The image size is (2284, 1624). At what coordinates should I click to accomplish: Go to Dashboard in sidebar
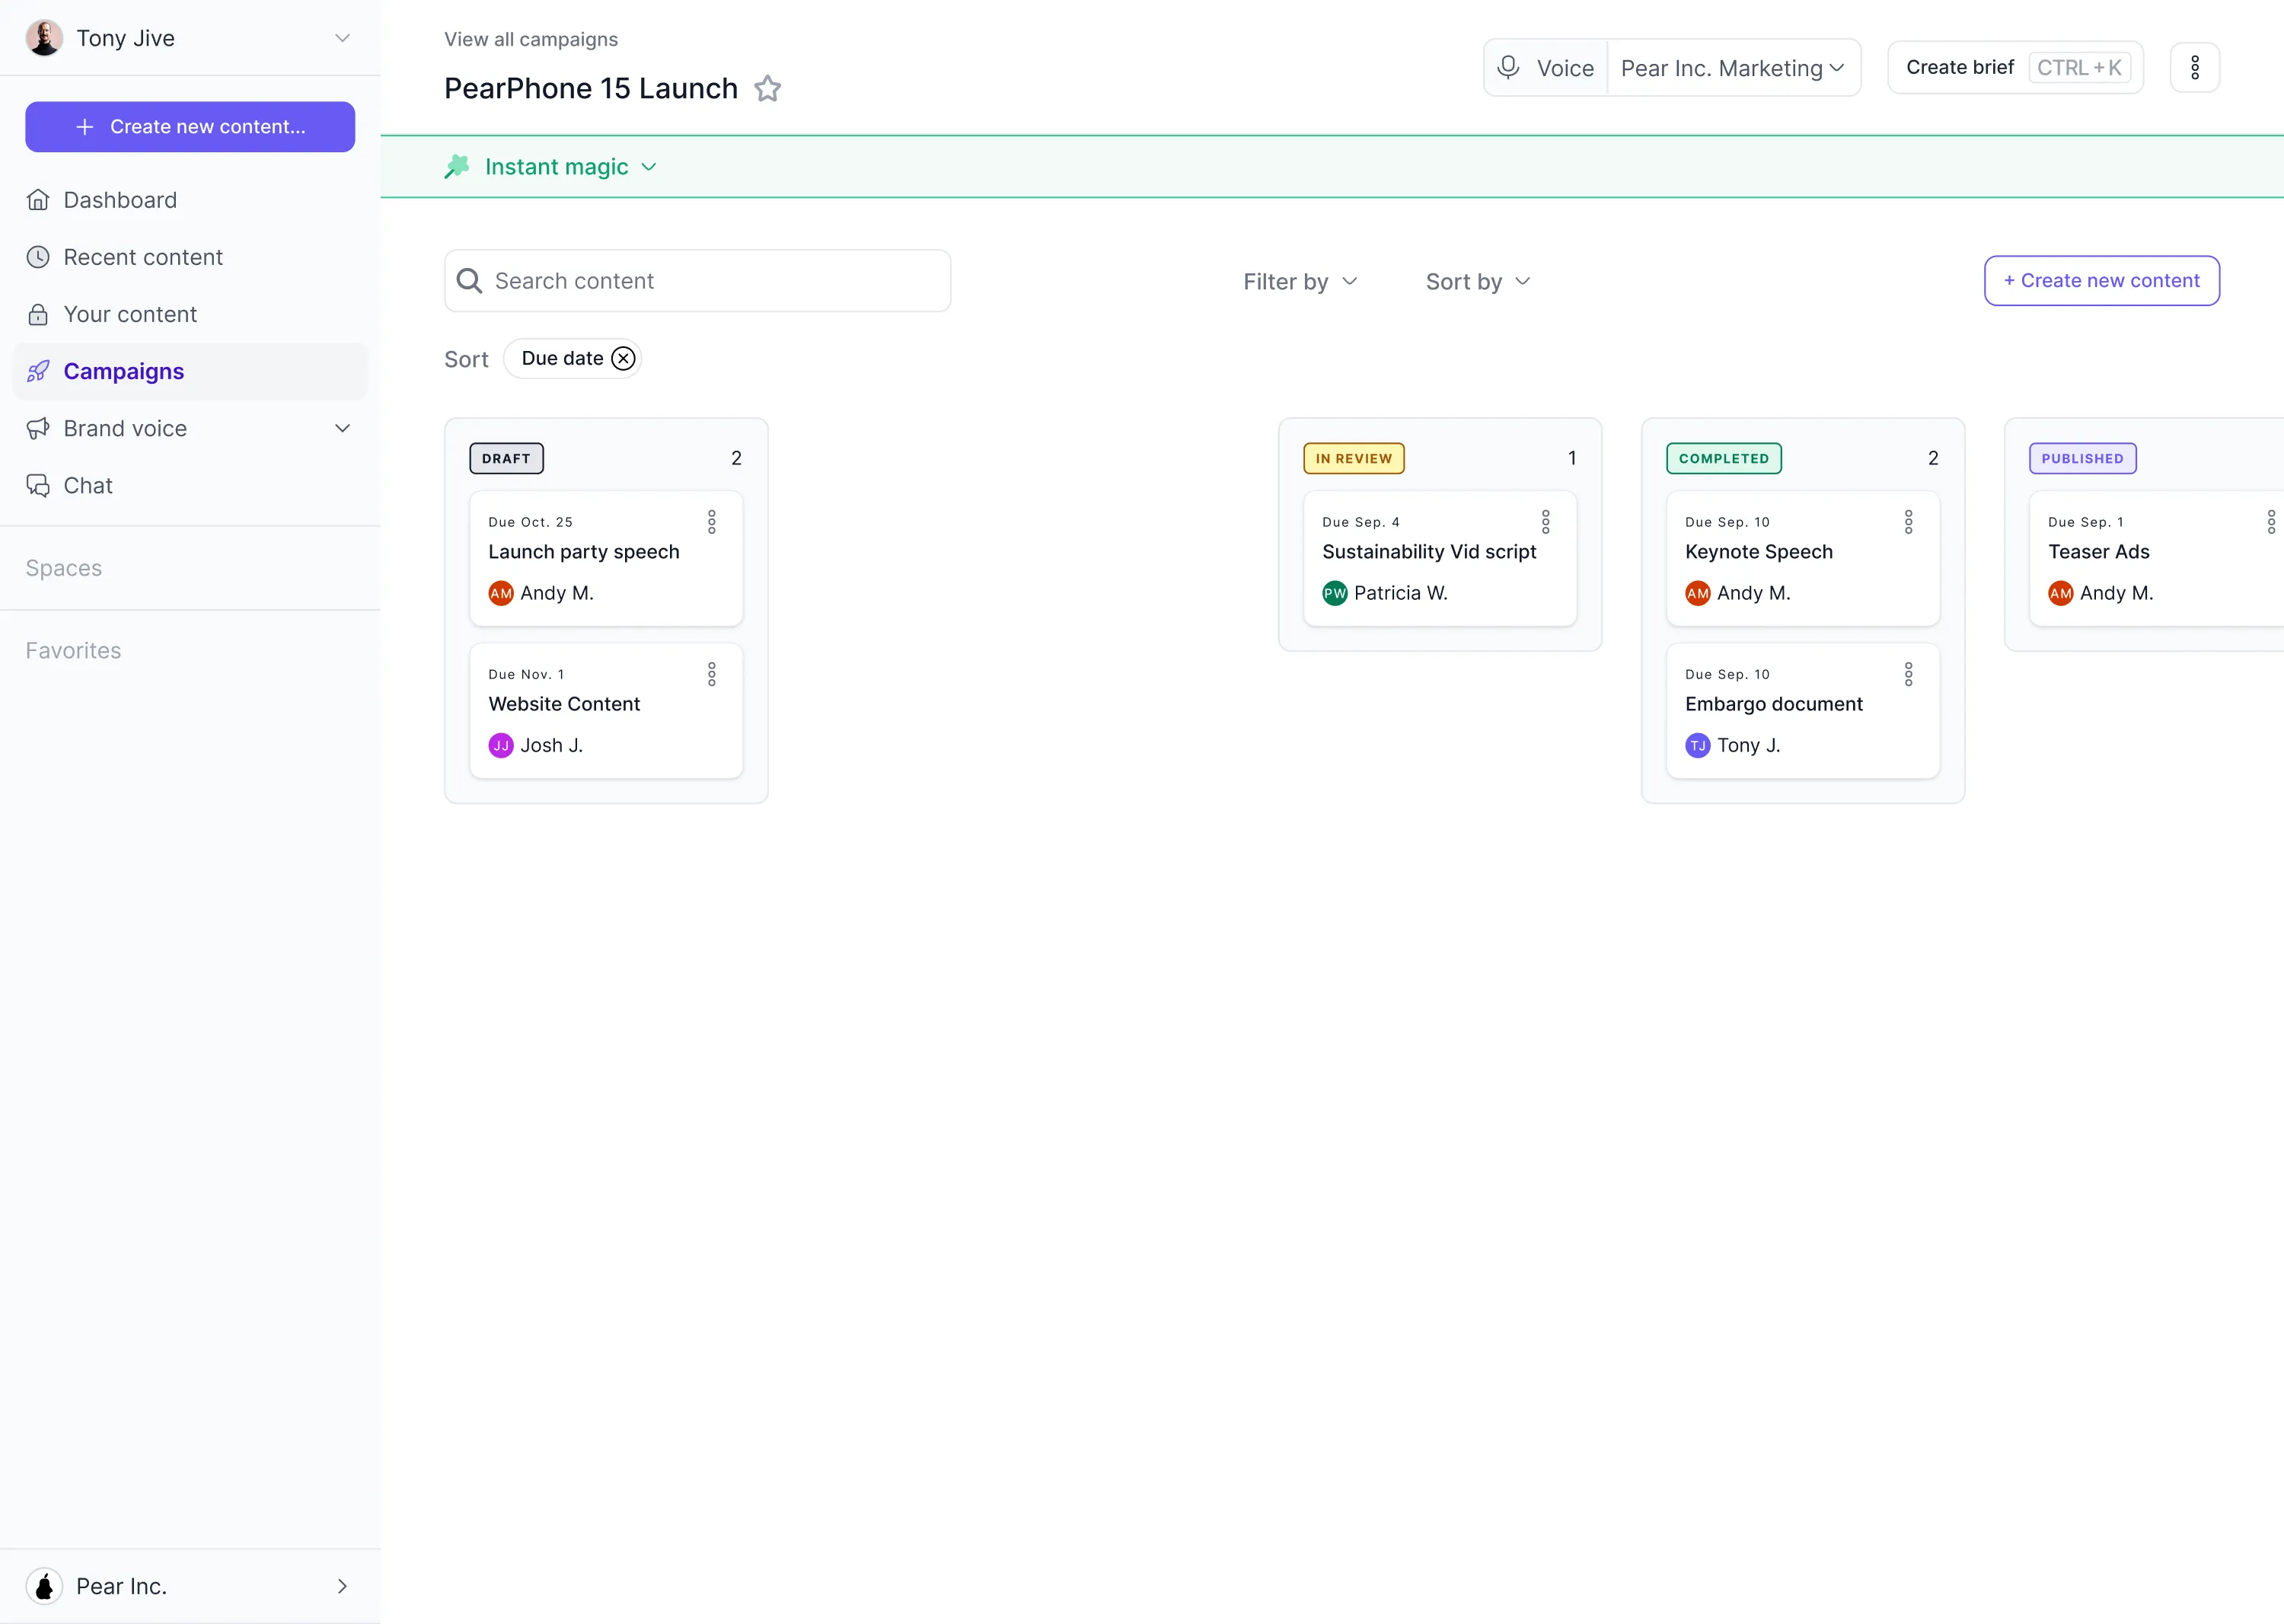pyautogui.click(x=120, y=200)
